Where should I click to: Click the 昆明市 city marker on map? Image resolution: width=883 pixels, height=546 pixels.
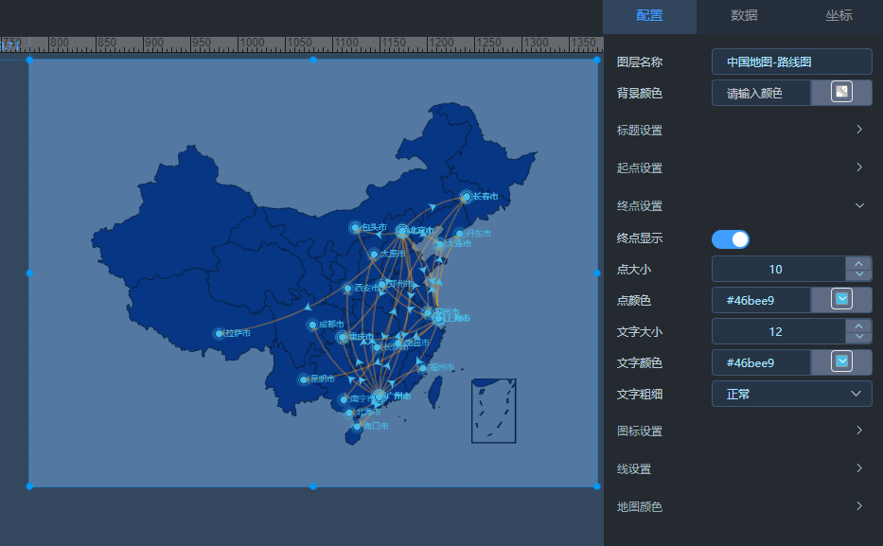point(304,379)
